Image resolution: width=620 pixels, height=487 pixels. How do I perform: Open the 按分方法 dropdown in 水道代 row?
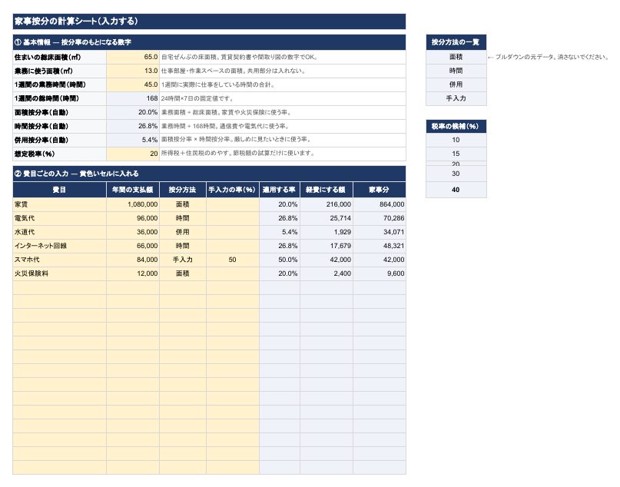[183, 232]
